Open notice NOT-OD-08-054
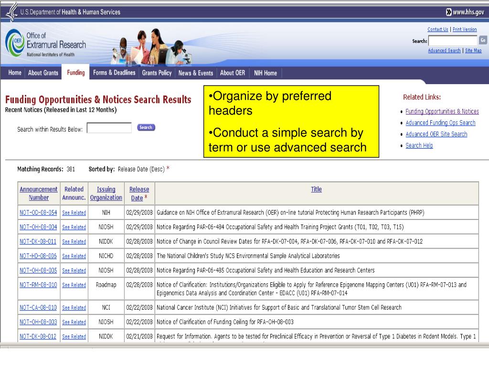 point(38,213)
